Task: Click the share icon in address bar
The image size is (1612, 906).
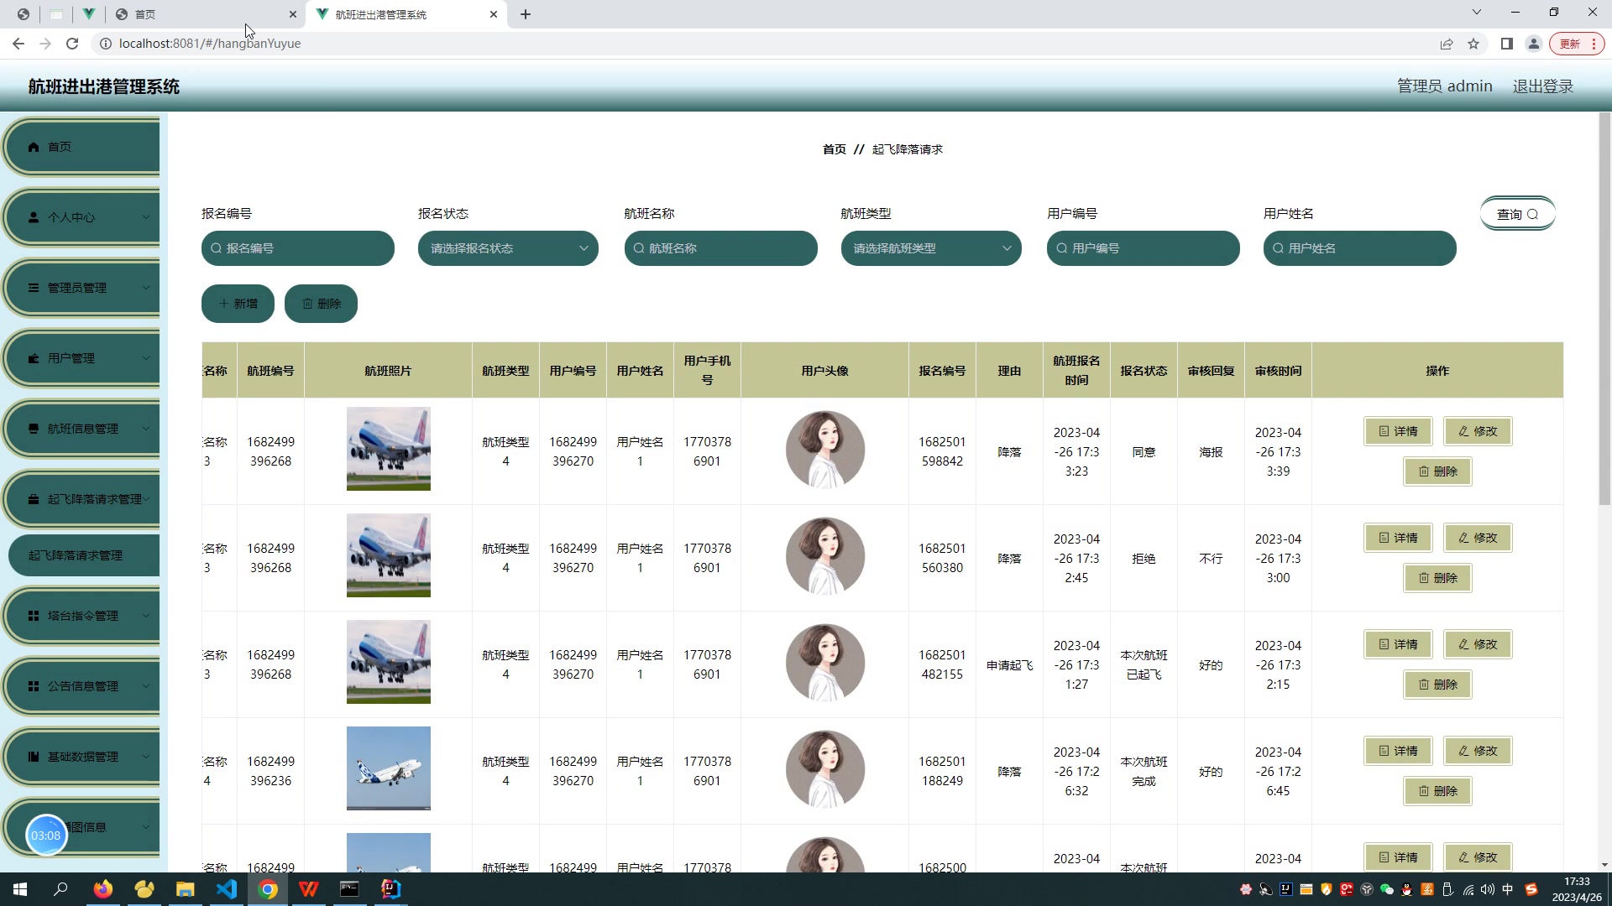Action: click(1447, 44)
